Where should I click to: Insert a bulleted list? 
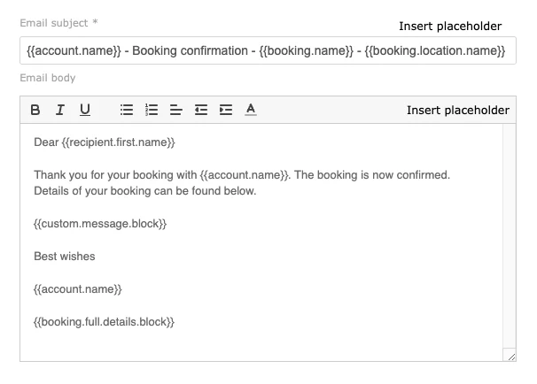tap(127, 110)
